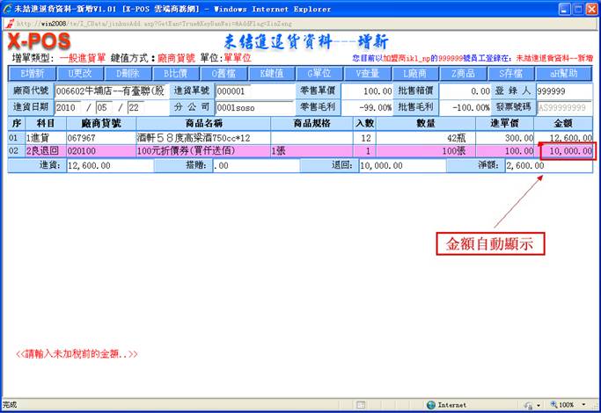Save with the S存檔 button
This screenshot has width=601, height=413.
coord(510,73)
